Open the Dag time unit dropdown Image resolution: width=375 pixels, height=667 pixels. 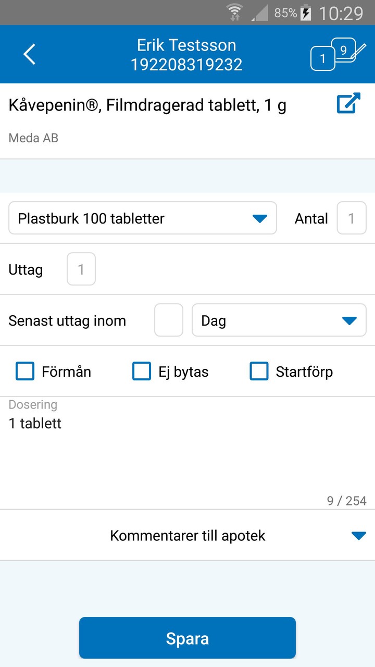pyautogui.click(x=279, y=320)
